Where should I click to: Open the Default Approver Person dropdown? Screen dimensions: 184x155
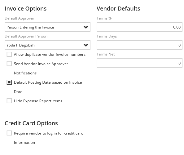(47, 45)
